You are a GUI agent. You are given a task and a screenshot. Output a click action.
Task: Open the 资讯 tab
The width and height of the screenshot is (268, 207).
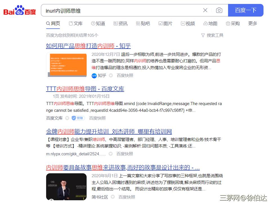[x=120, y=24]
